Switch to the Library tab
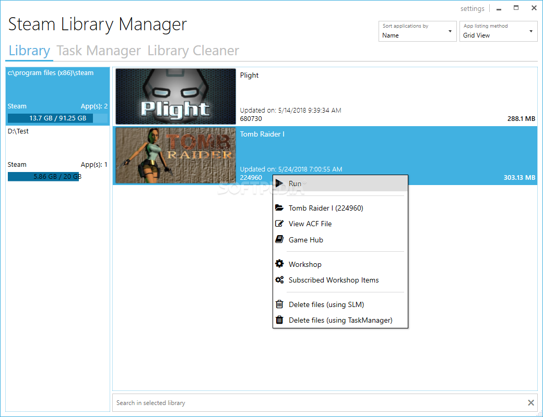 [29, 51]
